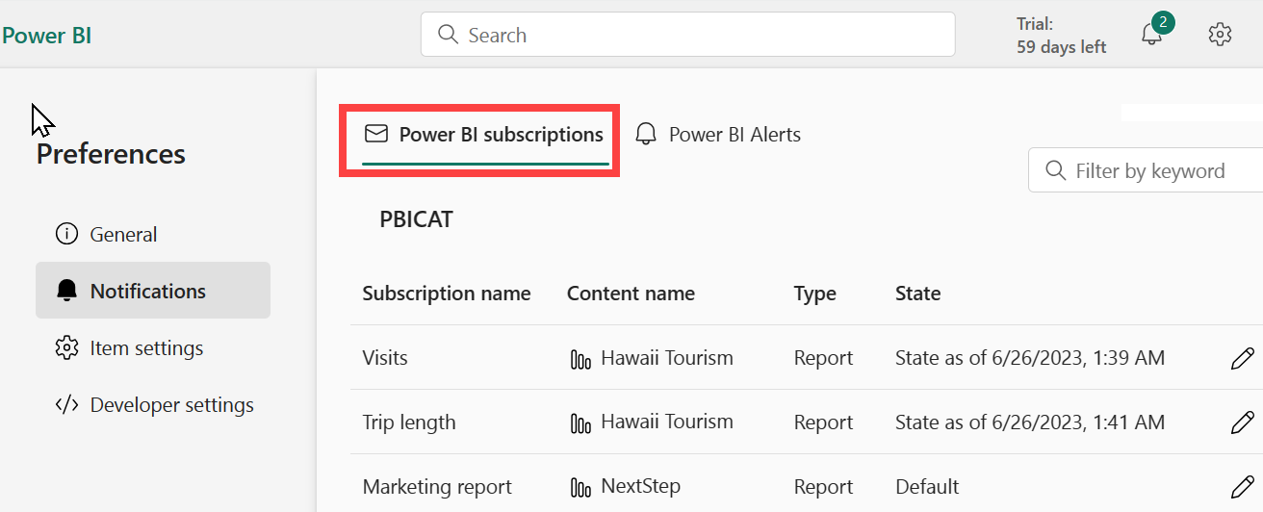
Task: Sort by the Subscription name column header
Action: coord(446,294)
